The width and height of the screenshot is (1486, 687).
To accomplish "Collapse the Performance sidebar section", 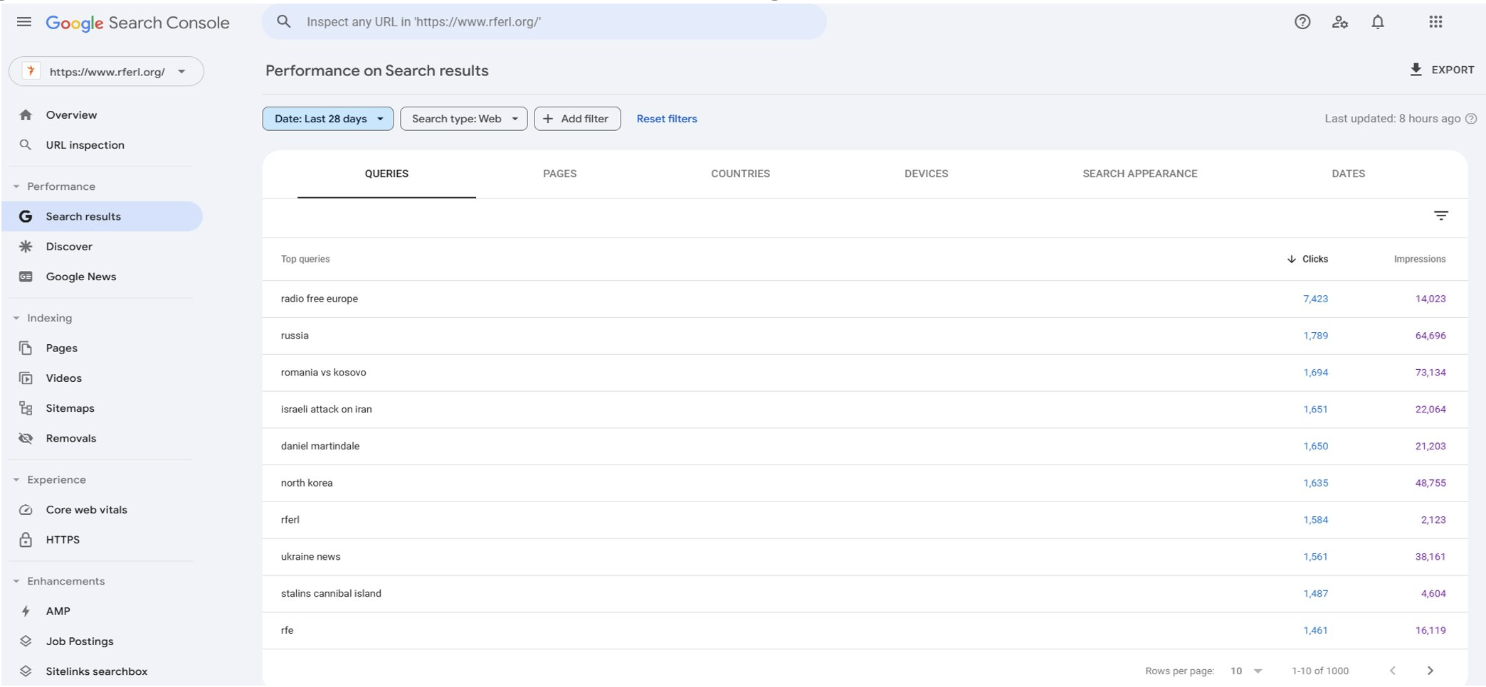I will pos(16,186).
